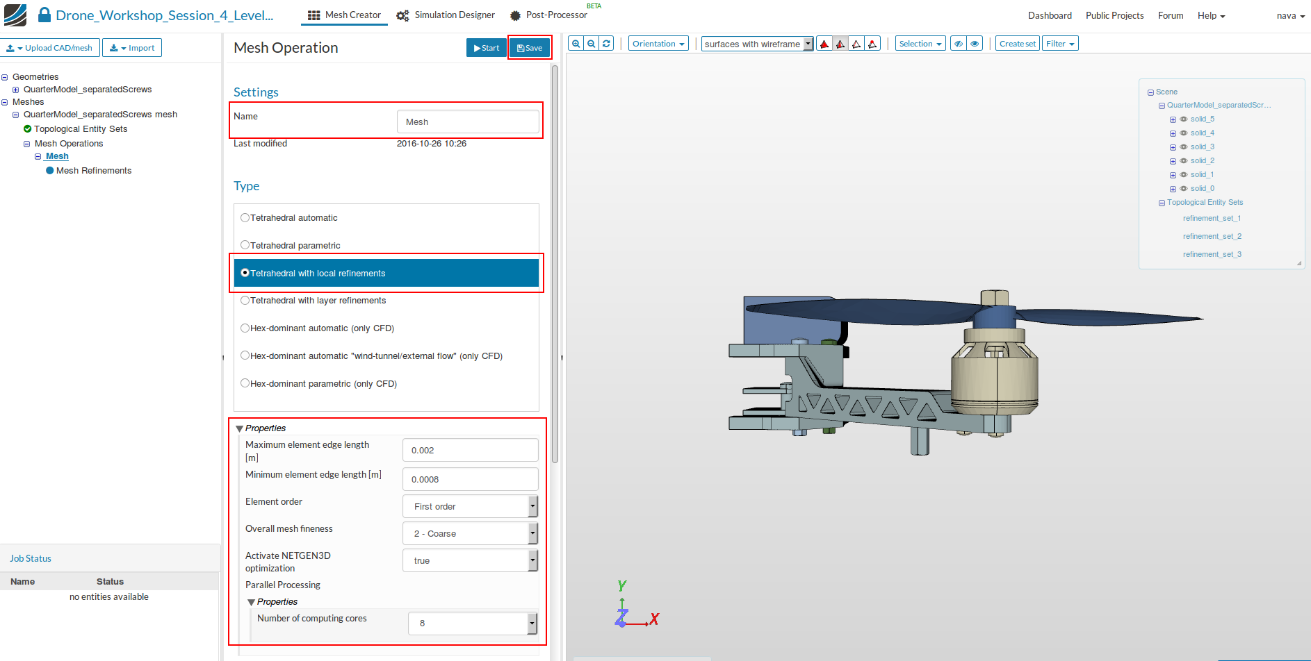
Task: Select the Tetrahedral automatic radio button
Action: point(245,218)
